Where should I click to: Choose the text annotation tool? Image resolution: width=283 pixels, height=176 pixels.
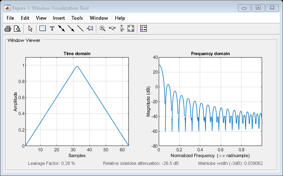coord(52,29)
